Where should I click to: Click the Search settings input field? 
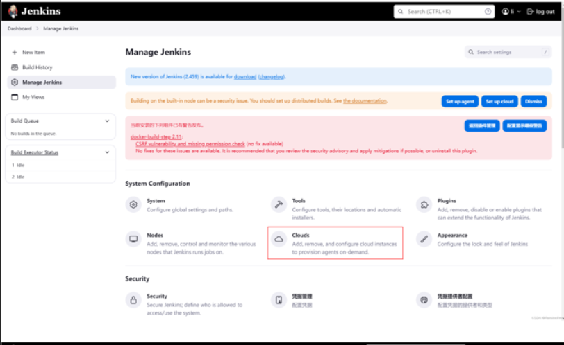tap(504, 52)
